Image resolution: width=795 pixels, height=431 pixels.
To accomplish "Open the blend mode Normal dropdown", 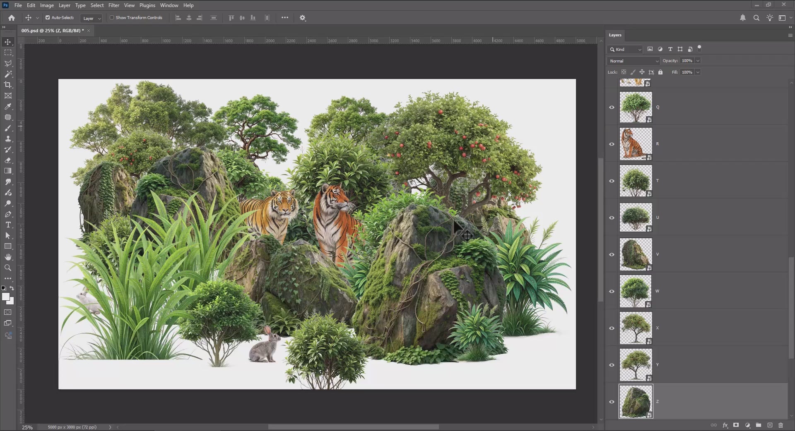I will pos(634,61).
